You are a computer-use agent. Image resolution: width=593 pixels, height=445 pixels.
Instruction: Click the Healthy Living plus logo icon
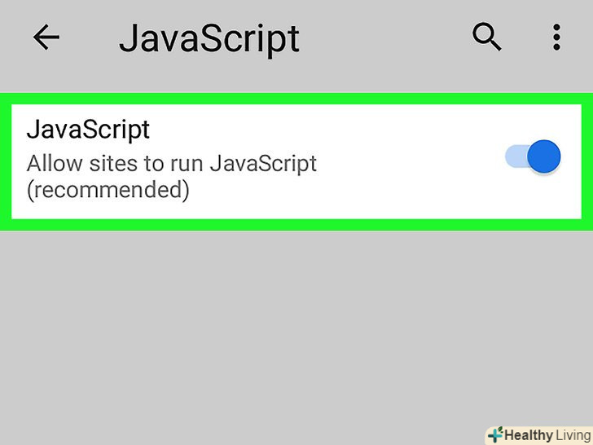pos(494,434)
